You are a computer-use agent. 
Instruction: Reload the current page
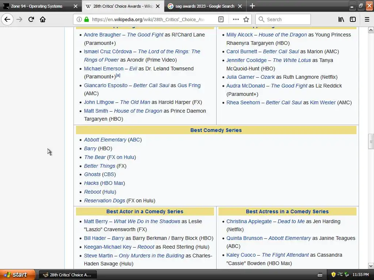(x=31, y=19)
